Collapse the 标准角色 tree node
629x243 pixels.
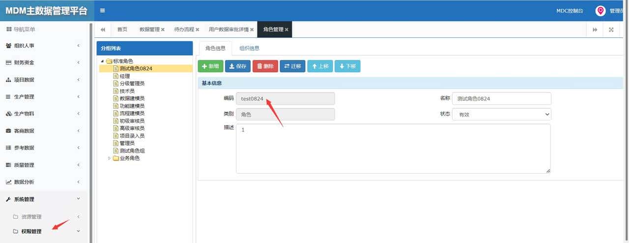(102, 61)
